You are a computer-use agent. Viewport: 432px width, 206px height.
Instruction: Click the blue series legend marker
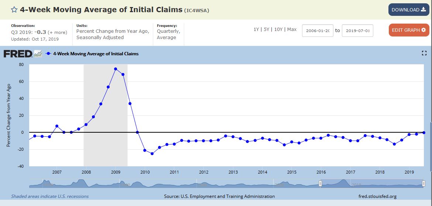coord(48,54)
